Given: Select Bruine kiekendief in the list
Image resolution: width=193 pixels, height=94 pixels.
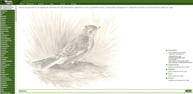Looking at the screenshot, I should 7,65.
